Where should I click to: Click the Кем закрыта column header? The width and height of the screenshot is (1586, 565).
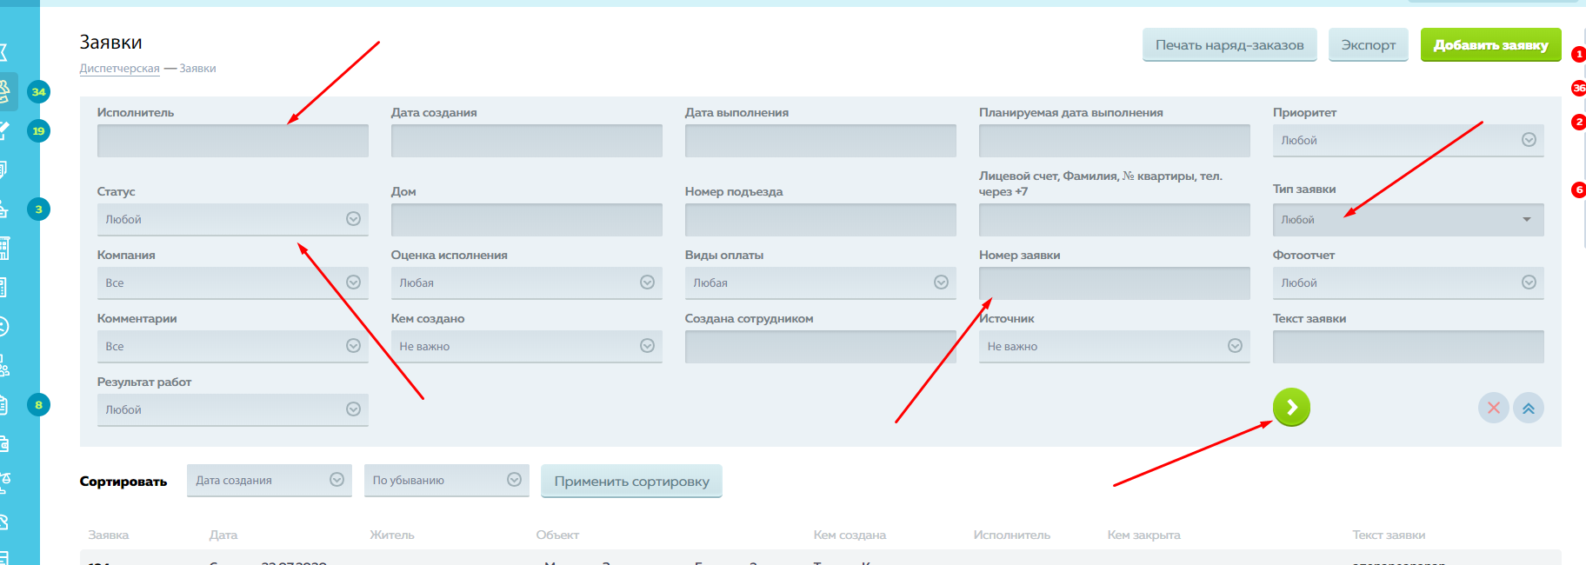[1143, 535]
